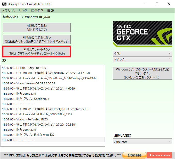Click 削除後に再起動しない button

click(x=37, y=40)
